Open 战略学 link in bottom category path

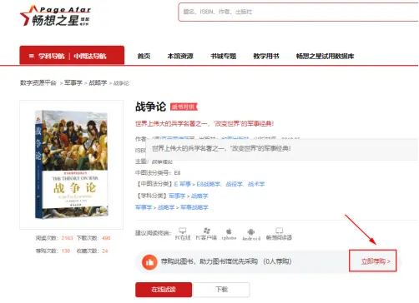tap(166, 207)
